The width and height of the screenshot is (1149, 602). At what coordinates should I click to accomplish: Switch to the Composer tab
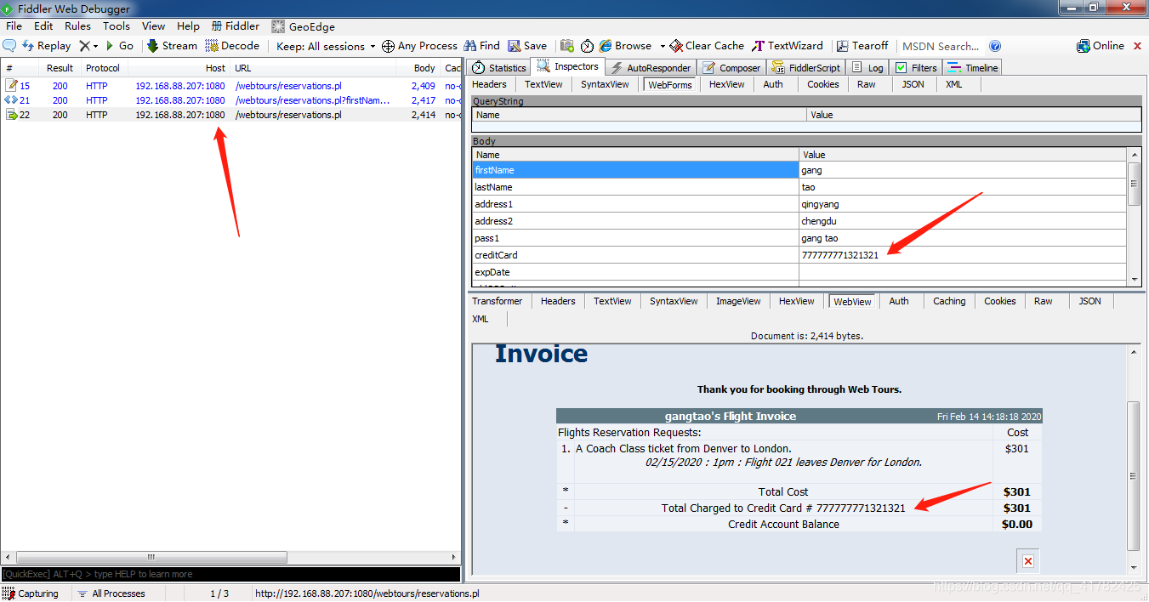coord(731,68)
